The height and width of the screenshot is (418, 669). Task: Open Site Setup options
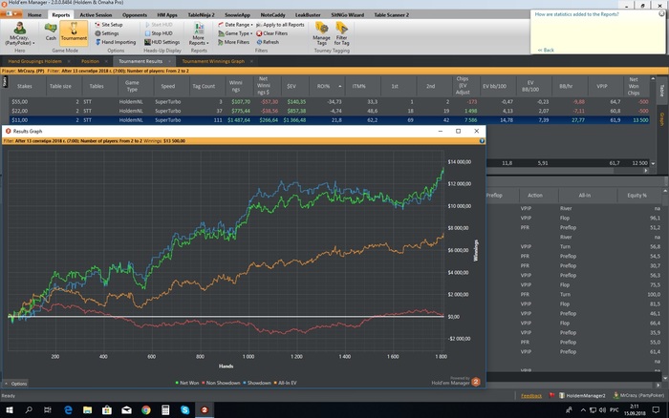109,25
